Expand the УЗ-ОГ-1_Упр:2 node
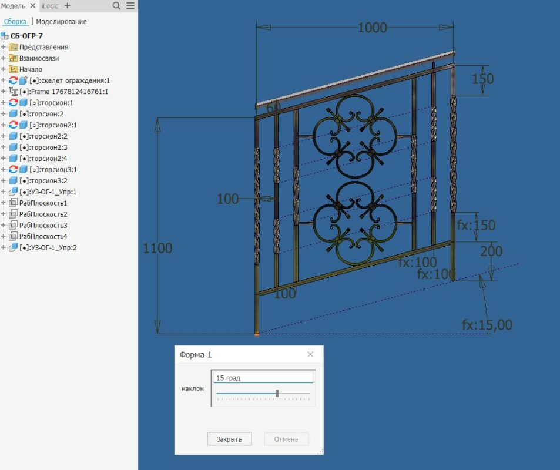This screenshot has height=470, width=560. pyautogui.click(x=4, y=248)
